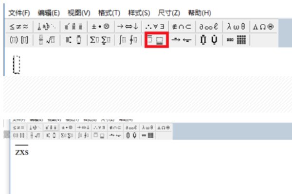Open the 格式(T) menu

click(x=109, y=13)
